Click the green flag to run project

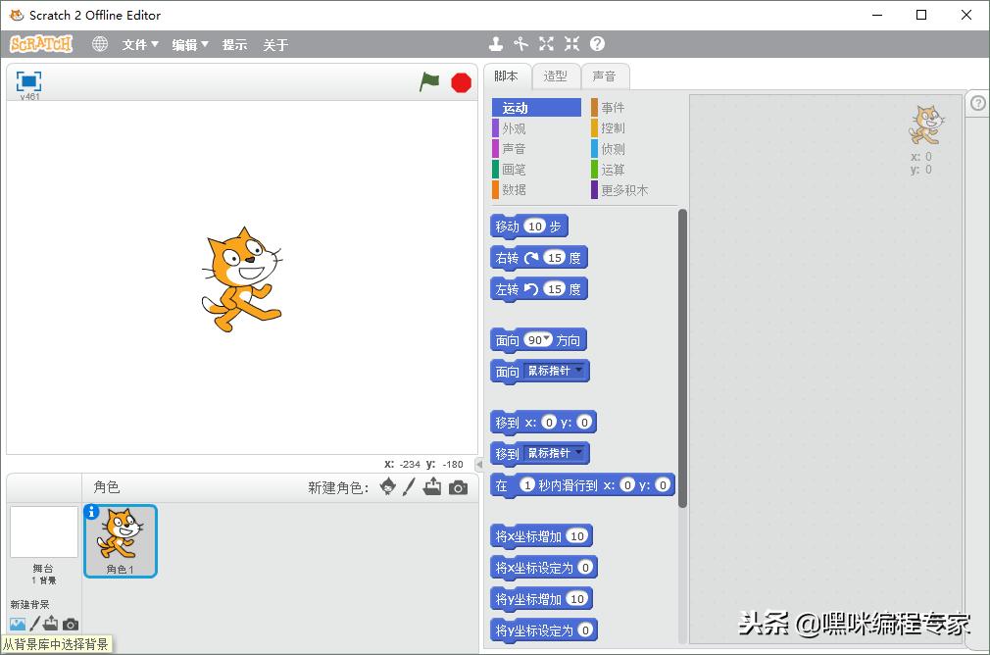[x=429, y=83]
